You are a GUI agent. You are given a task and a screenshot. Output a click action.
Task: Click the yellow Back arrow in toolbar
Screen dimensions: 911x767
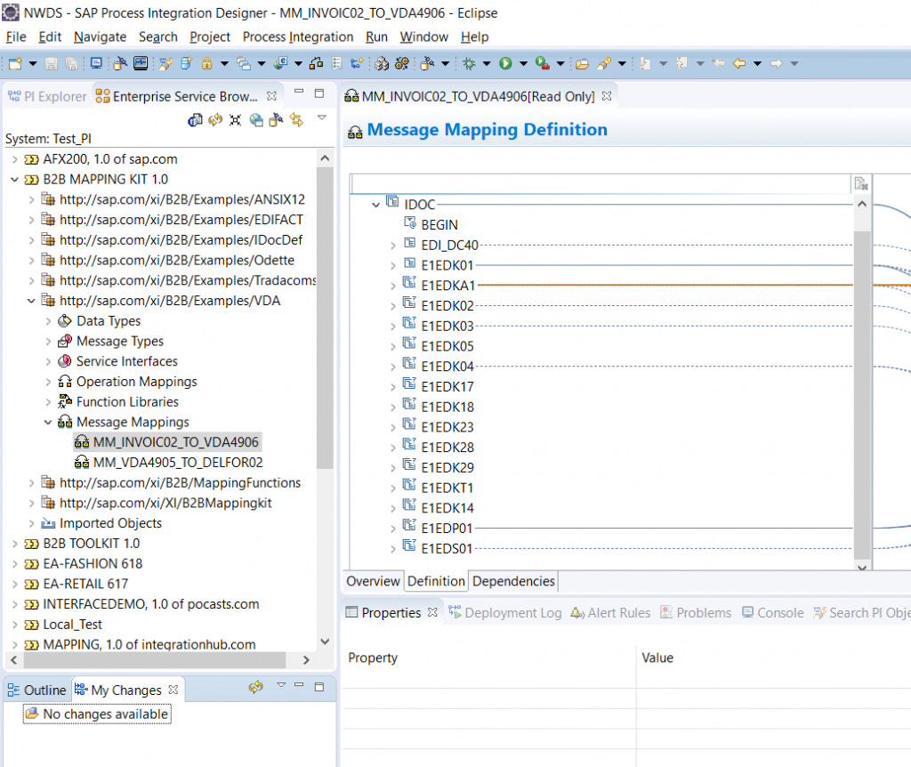[x=739, y=63]
